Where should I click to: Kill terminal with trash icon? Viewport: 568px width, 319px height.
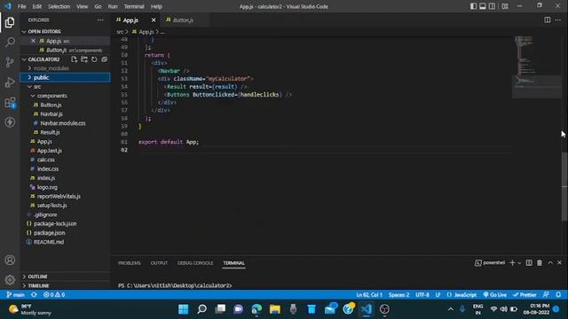tap(540, 263)
